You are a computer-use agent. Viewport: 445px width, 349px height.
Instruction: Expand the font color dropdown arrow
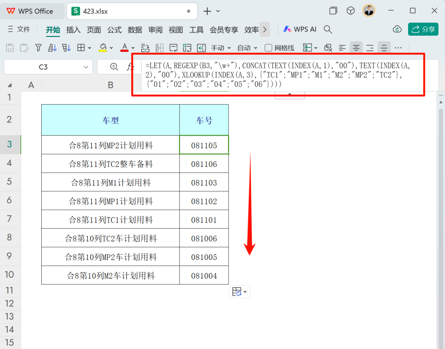click(133, 48)
